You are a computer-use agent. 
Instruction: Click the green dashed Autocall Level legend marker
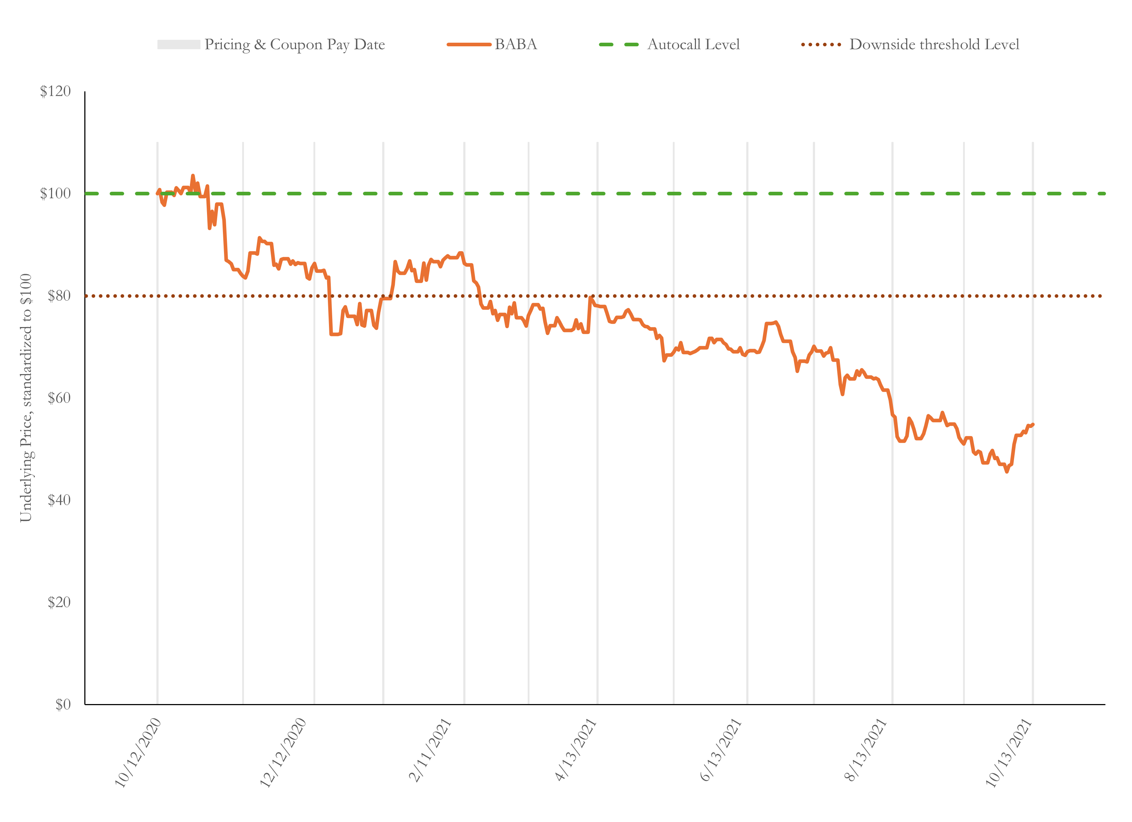618,45
